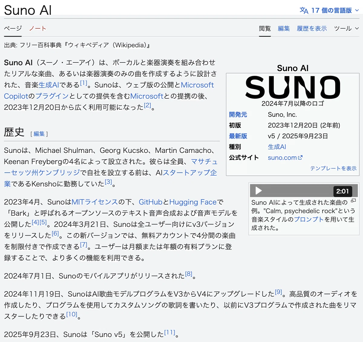This screenshot has height=342, width=363.
Task: Click the 2024年7月以降のロゴ caption
Action: click(293, 104)
